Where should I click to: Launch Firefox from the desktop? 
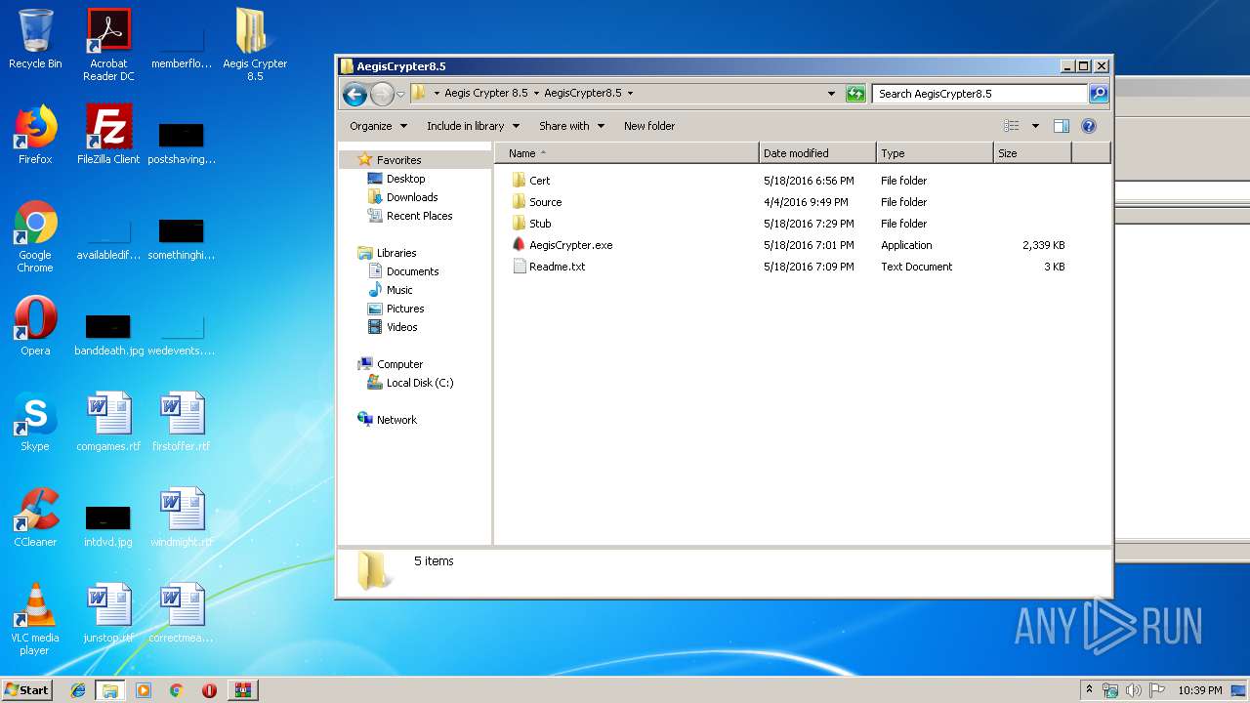(35, 135)
